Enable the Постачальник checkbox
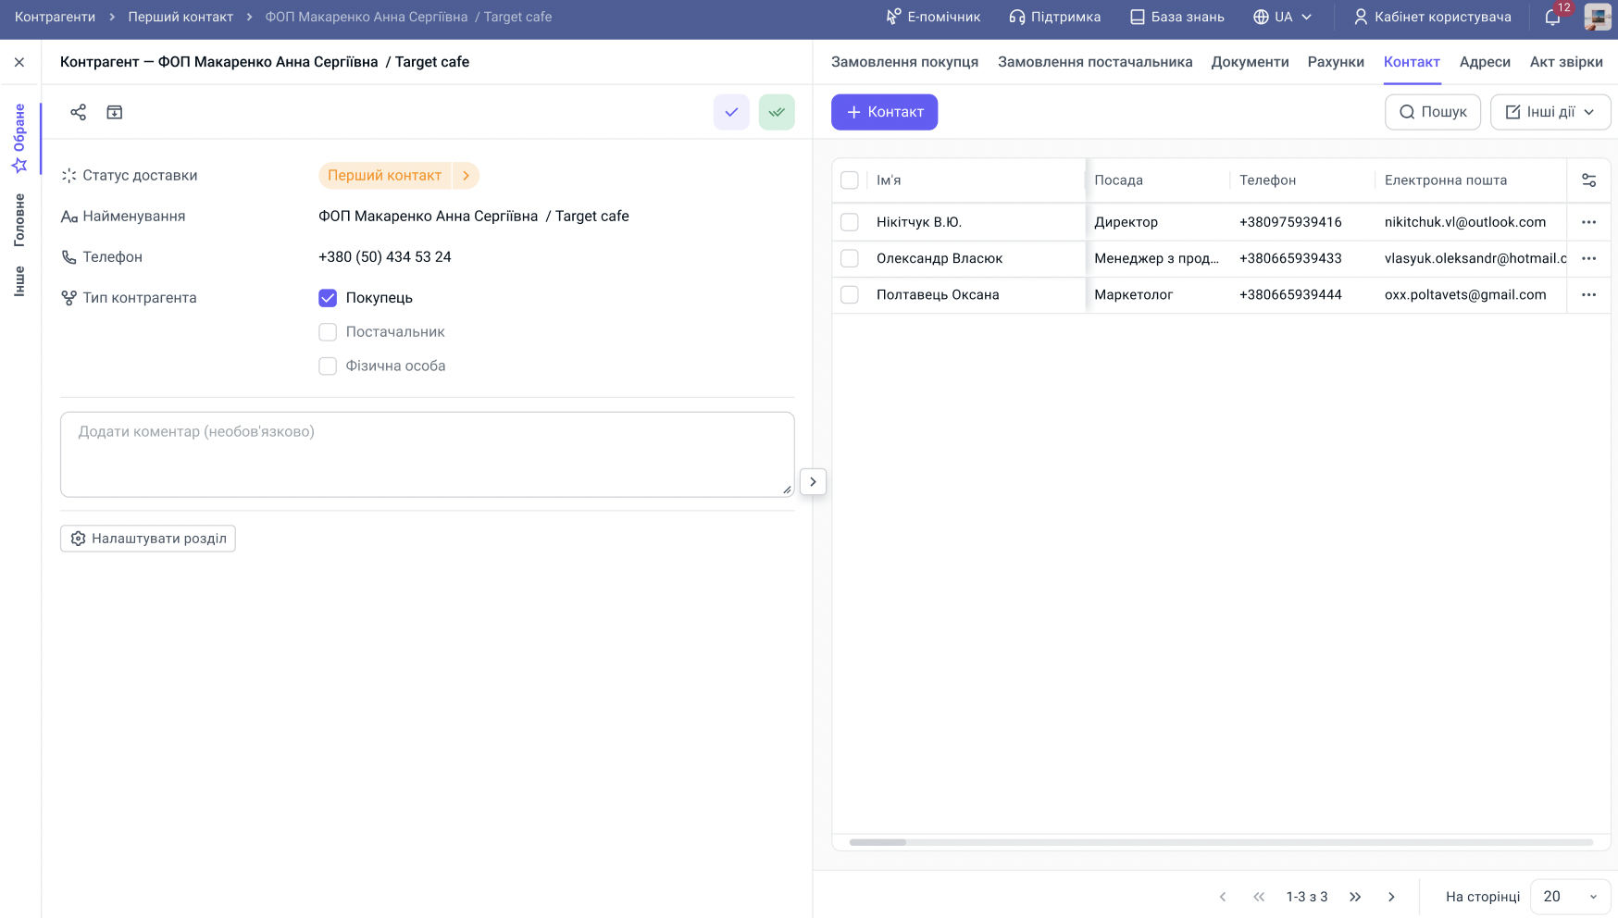This screenshot has width=1618, height=918. coord(328,332)
